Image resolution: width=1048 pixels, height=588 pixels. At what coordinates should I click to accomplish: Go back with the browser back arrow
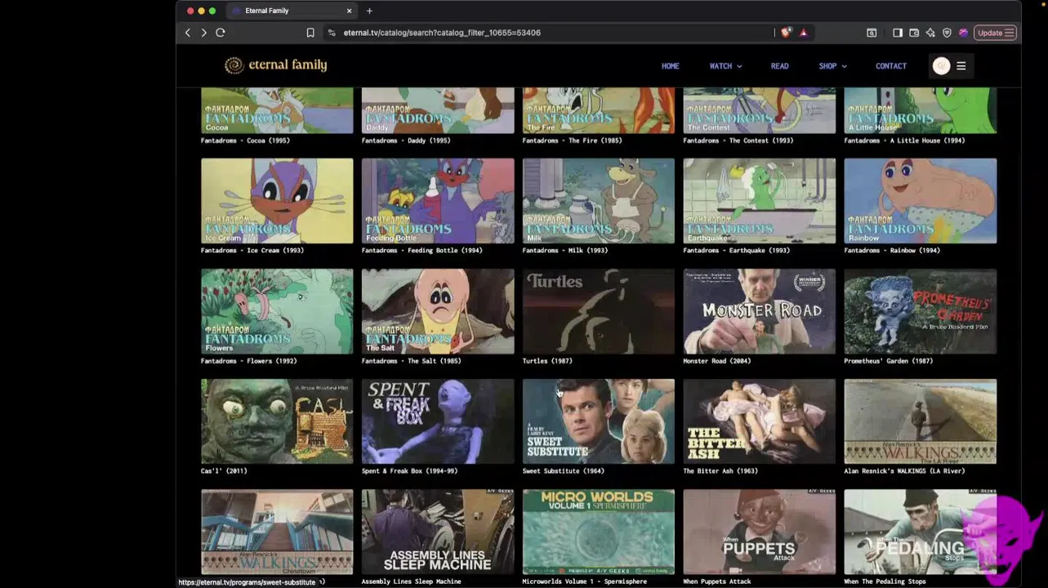[188, 33]
